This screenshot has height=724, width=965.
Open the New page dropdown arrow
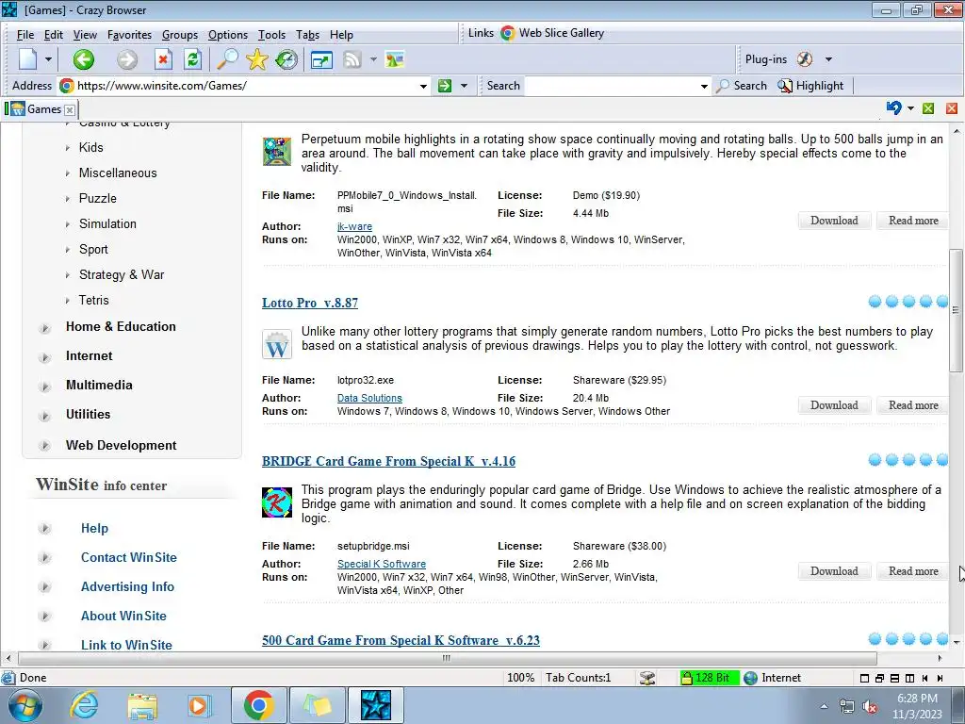point(48,59)
